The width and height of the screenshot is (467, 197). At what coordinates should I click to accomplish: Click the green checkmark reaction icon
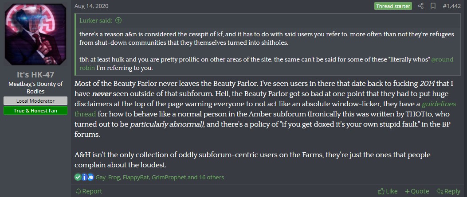(78, 178)
